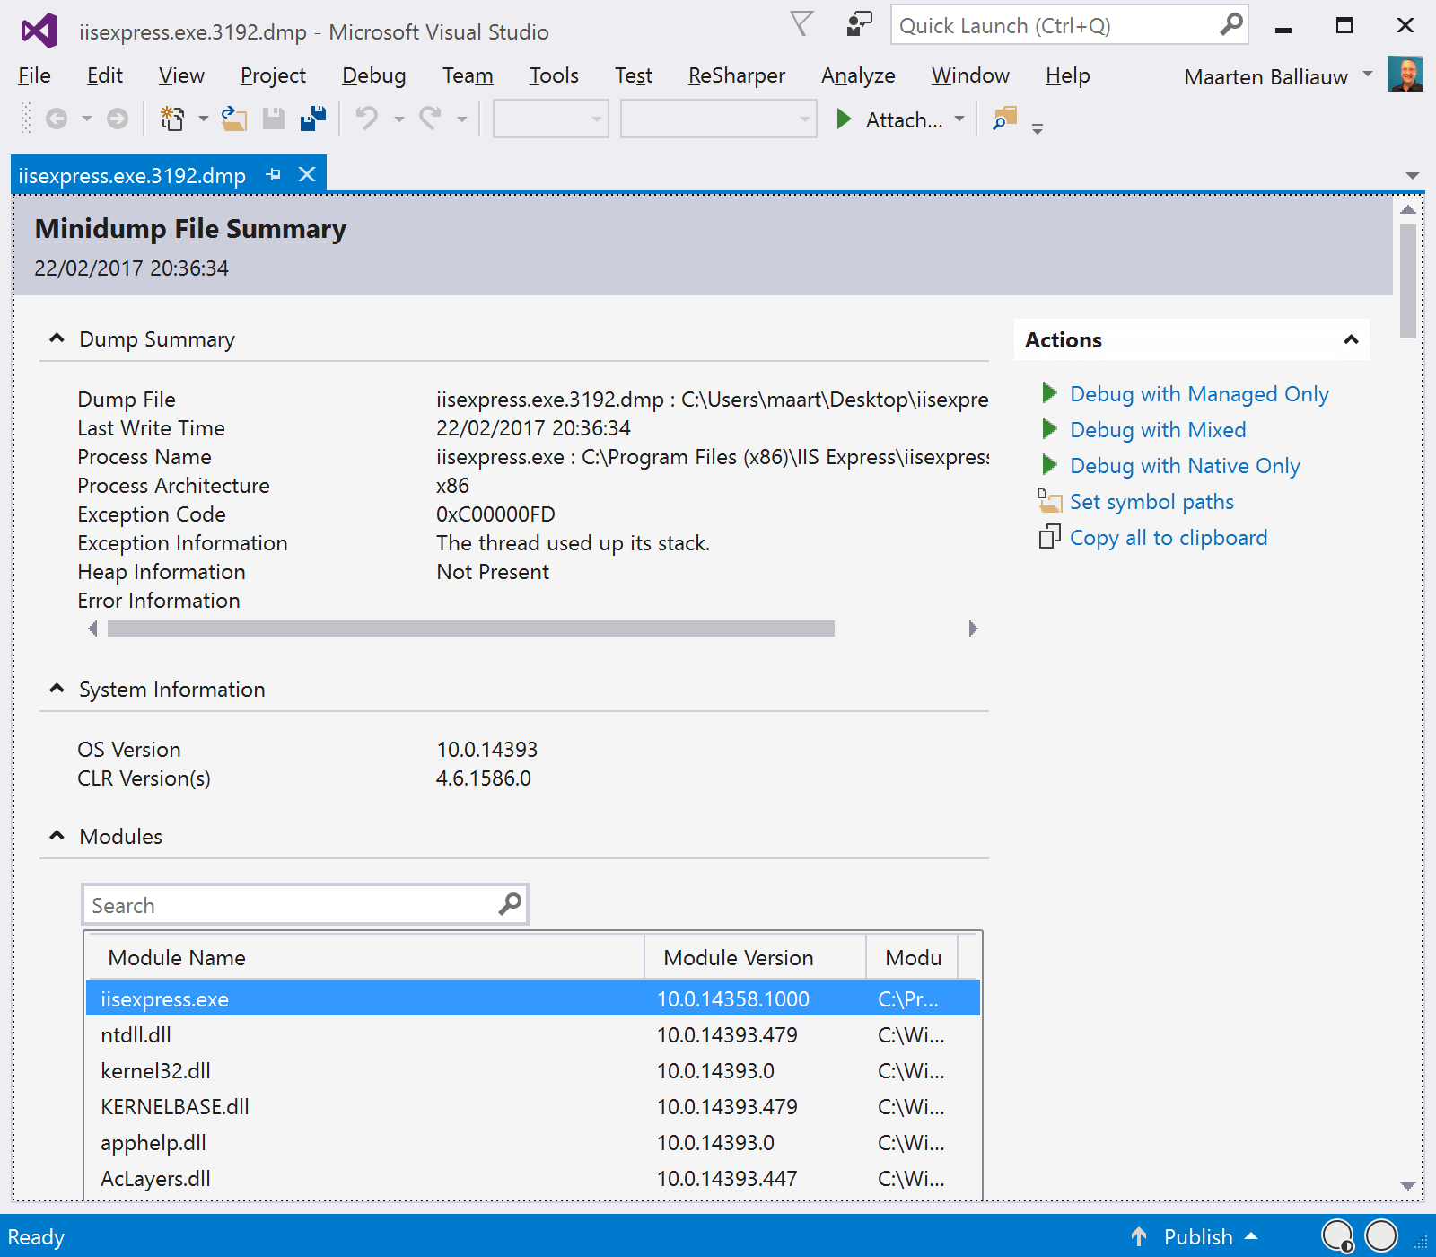This screenshot has width=1436, height=1257.
Task: Click the Navigate Backward toolbar arrow
Action: pyautogui.click(x=57, y=119)
